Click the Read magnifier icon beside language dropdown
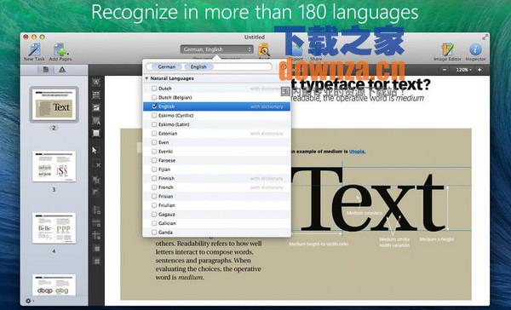511x310 pixels. pyautogui.click(x=264, y=50)
